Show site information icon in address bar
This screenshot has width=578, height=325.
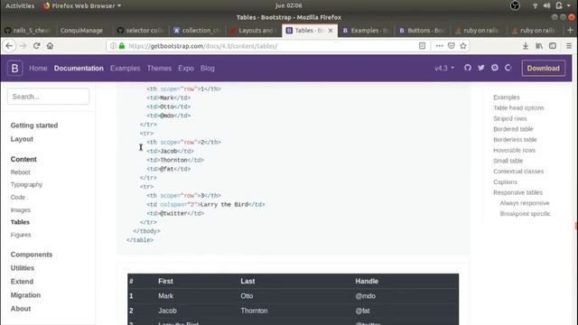[x=113, y=46]
